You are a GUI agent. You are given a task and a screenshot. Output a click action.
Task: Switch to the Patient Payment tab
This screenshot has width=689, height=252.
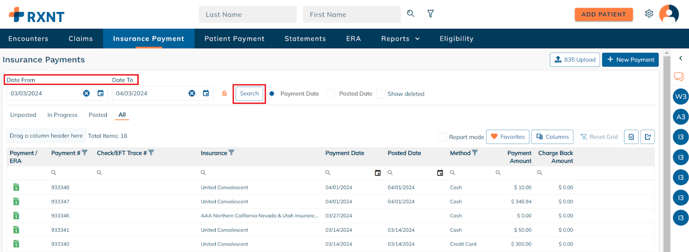tap(234, 39)
